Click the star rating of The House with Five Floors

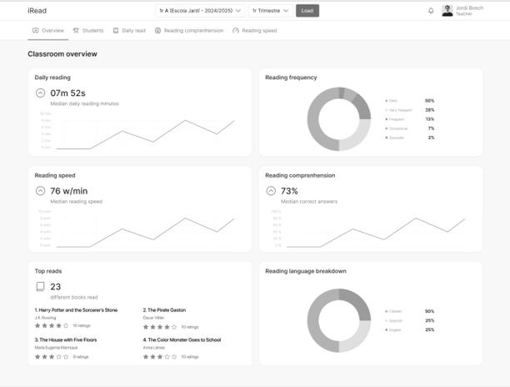click(x=52, y=357)
